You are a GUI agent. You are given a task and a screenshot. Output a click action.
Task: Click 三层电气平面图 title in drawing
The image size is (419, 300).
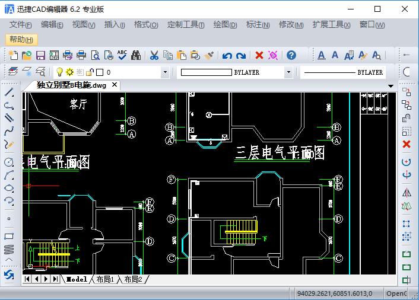(280, 153)
